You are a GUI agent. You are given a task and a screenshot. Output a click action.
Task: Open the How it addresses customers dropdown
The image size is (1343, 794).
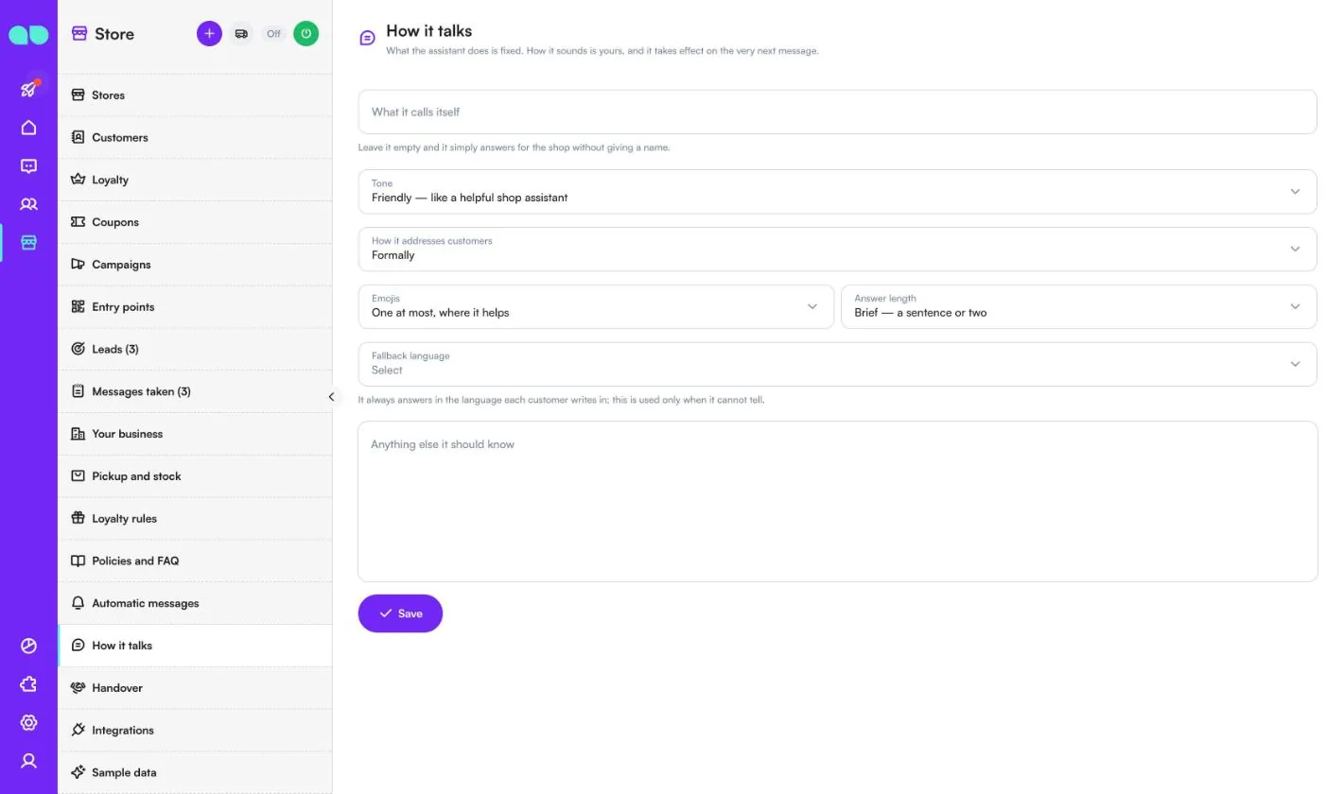[837, 250]
